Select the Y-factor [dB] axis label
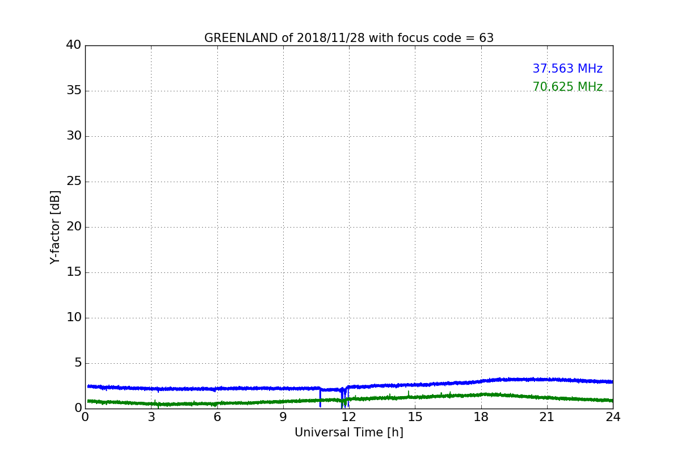The width and height of the screenshot is (681, 454). tap(55, 227)
